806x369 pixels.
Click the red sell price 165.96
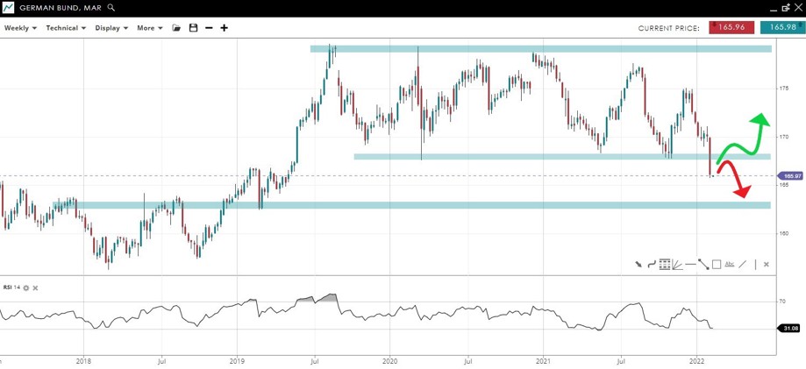731,28
